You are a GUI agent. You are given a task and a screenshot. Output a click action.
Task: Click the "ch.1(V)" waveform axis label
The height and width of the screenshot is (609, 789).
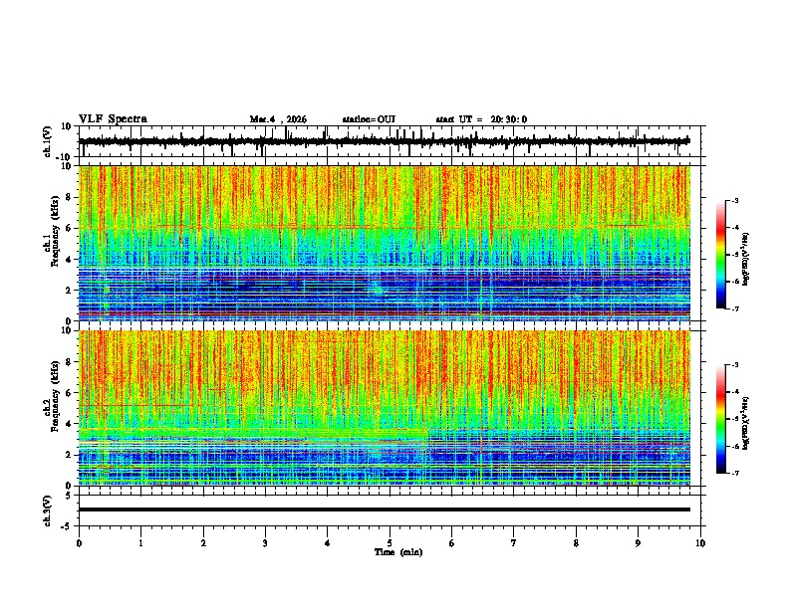point(48,141)
